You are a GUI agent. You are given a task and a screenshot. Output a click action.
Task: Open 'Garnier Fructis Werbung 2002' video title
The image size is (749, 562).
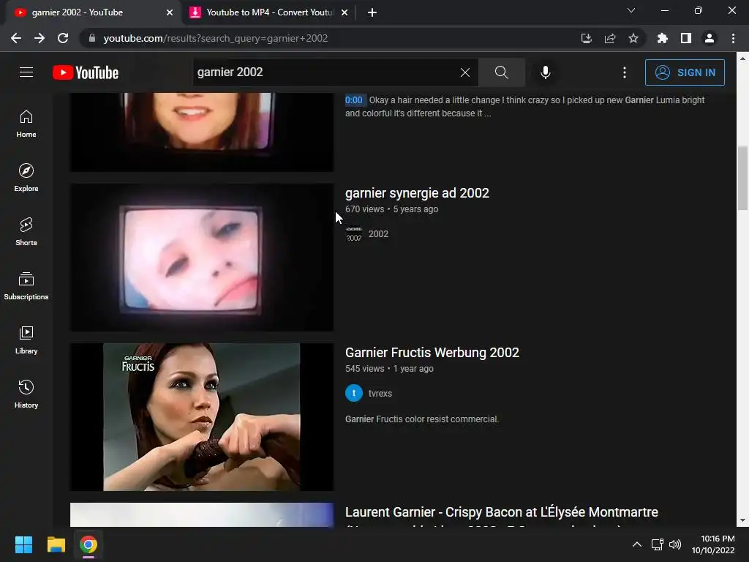click(432, 353)
